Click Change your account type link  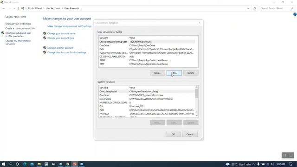pyautogui.click(x=61, y=38)
